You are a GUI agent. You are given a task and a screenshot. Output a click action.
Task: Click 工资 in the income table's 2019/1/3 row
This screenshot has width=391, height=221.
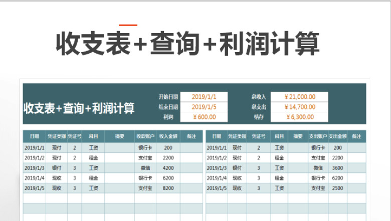pos(93,168)
